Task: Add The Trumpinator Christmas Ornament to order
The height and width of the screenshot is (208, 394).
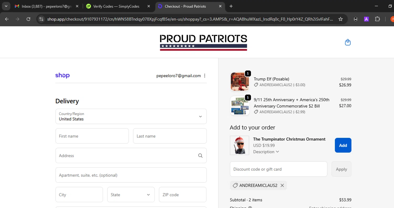Action: [343, 145]
